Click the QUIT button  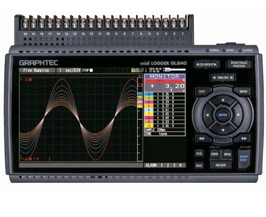point(202,92)
